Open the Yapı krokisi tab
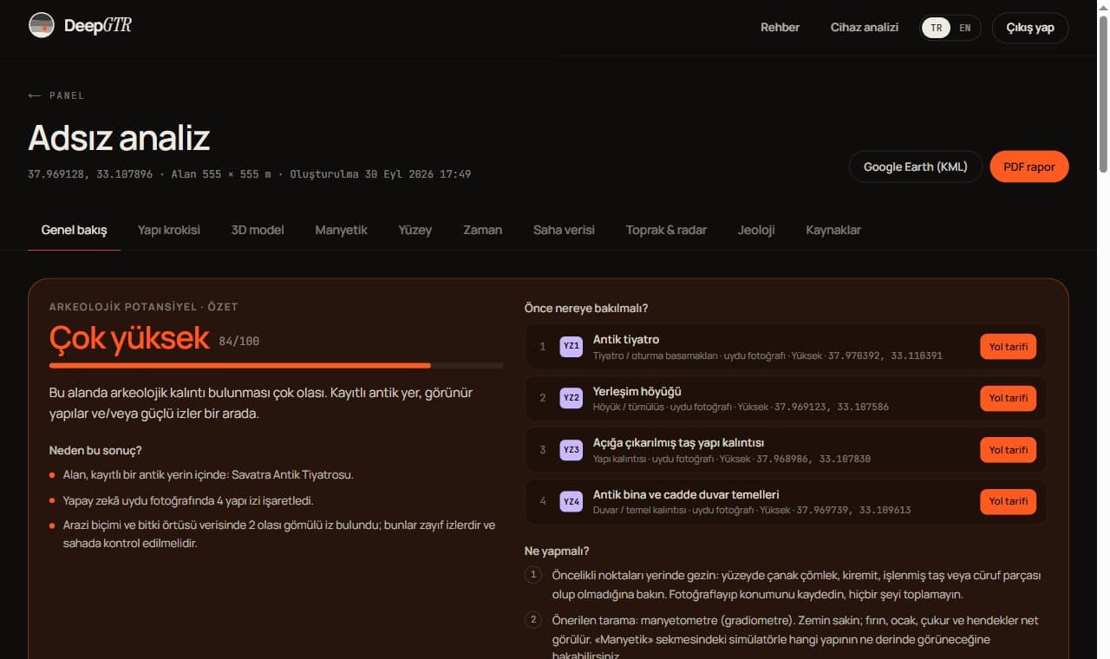The image size is (1110, 659). [169, 230]
